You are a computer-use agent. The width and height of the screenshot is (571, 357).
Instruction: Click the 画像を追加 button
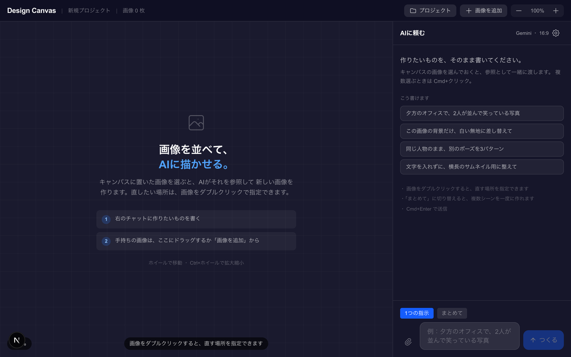[483, 10]
